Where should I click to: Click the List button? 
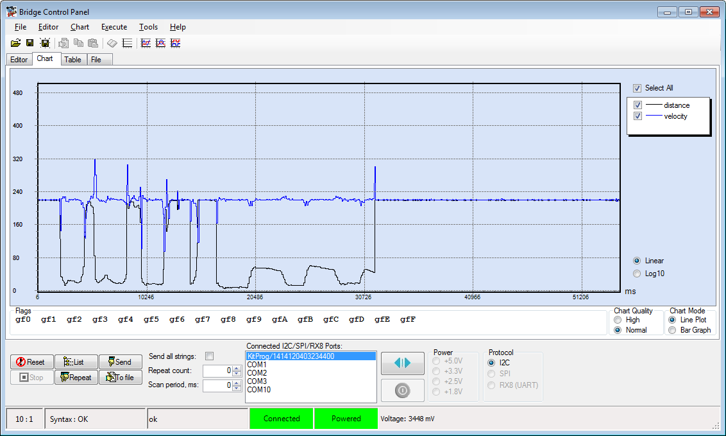76,362
